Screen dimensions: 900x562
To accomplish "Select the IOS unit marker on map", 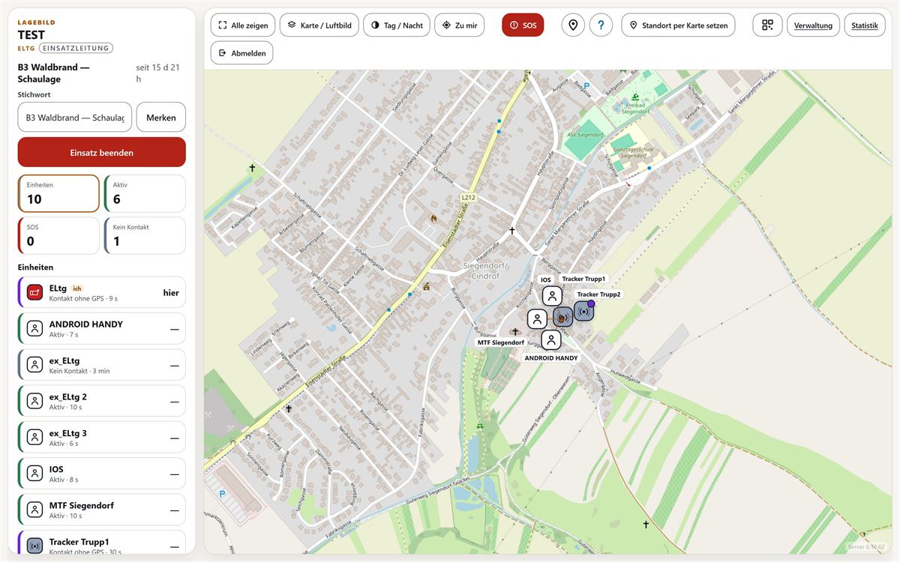I will 552,295.
